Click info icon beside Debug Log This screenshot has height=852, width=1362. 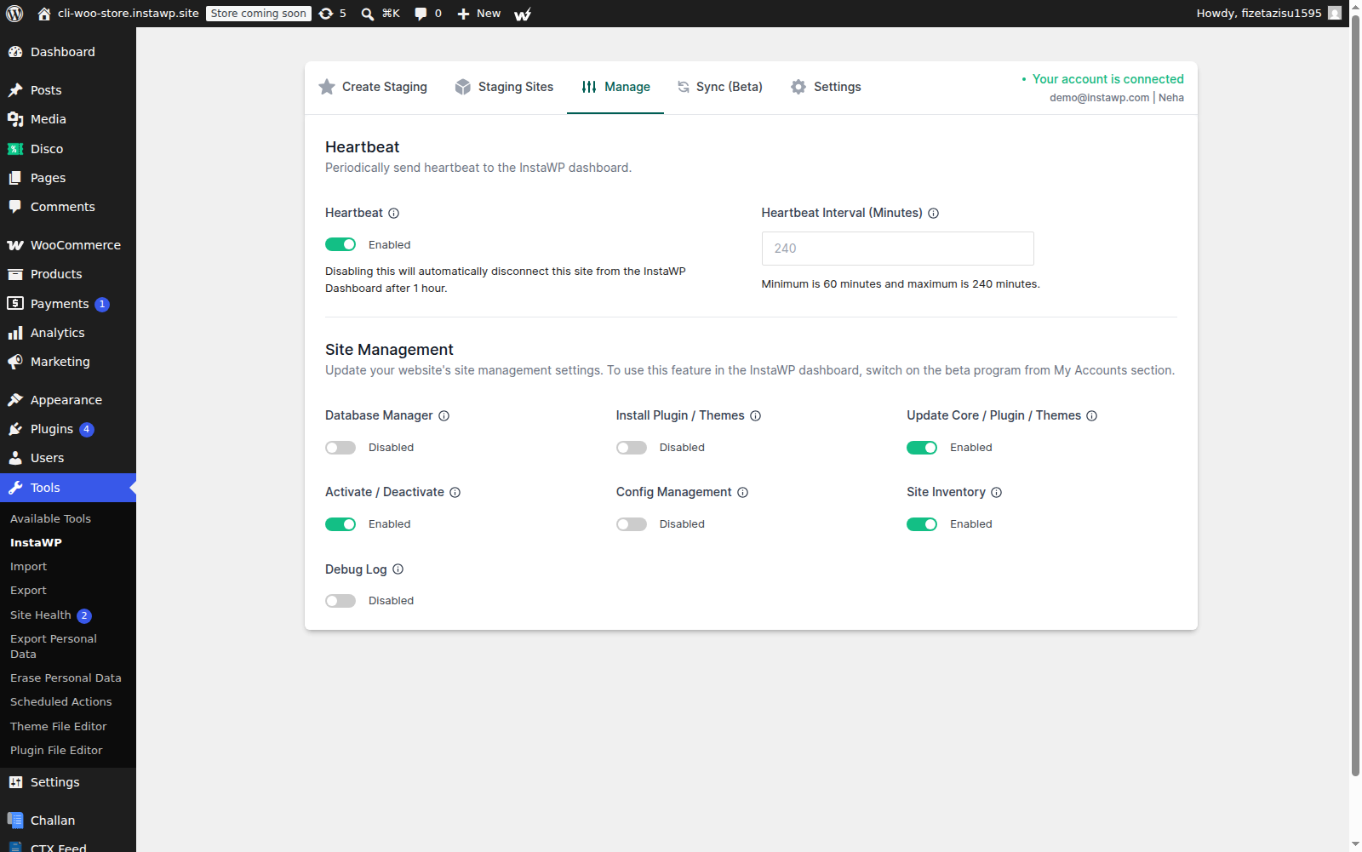(398, 569)
